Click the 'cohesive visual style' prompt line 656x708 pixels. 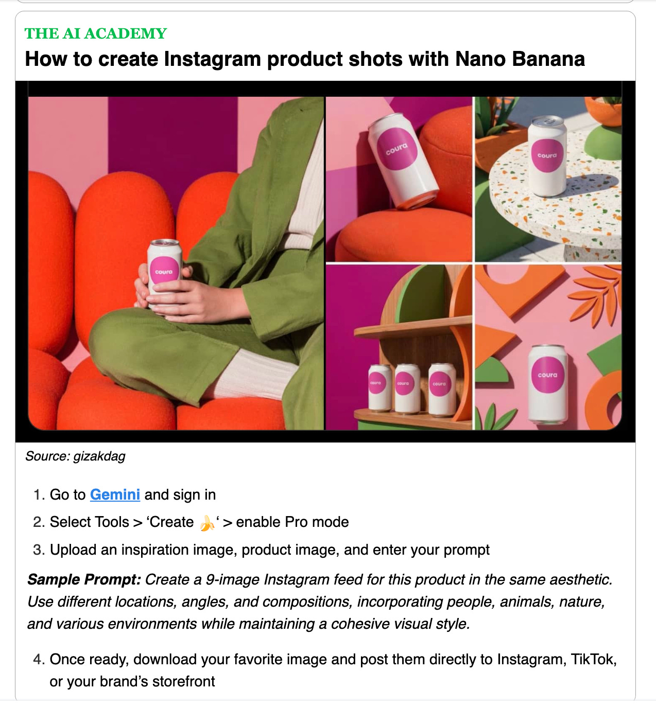(249, 624)
